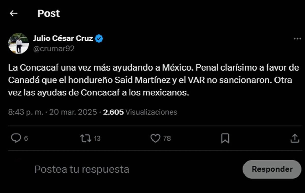Share the post via the share arrow icon

(x=295, y=138)
